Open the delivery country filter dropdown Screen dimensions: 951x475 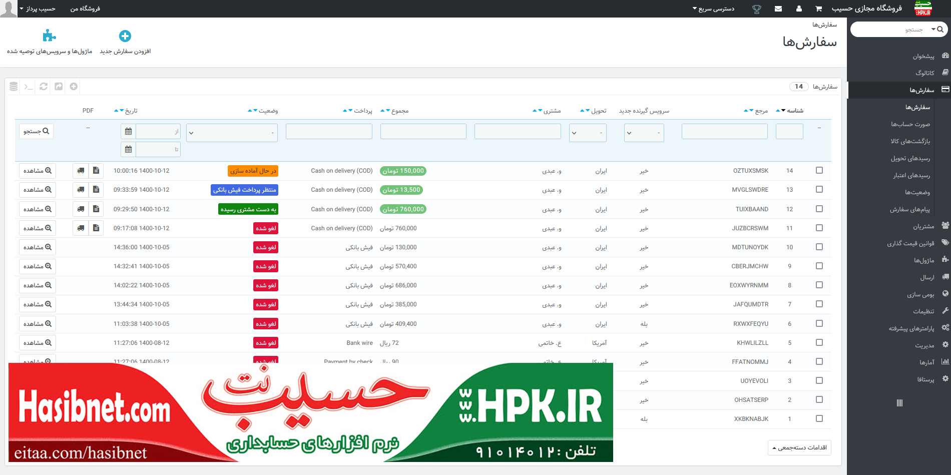[x=588, y=133]
